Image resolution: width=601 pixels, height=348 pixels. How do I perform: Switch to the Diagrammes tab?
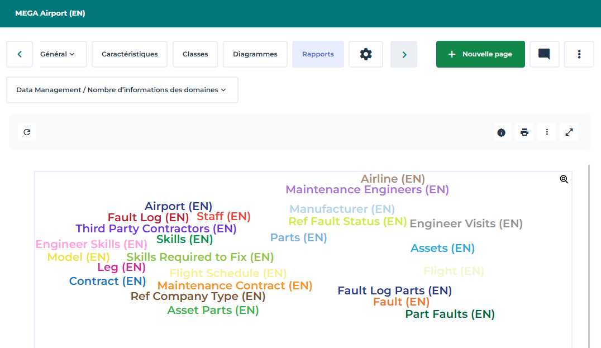point(255,54)
